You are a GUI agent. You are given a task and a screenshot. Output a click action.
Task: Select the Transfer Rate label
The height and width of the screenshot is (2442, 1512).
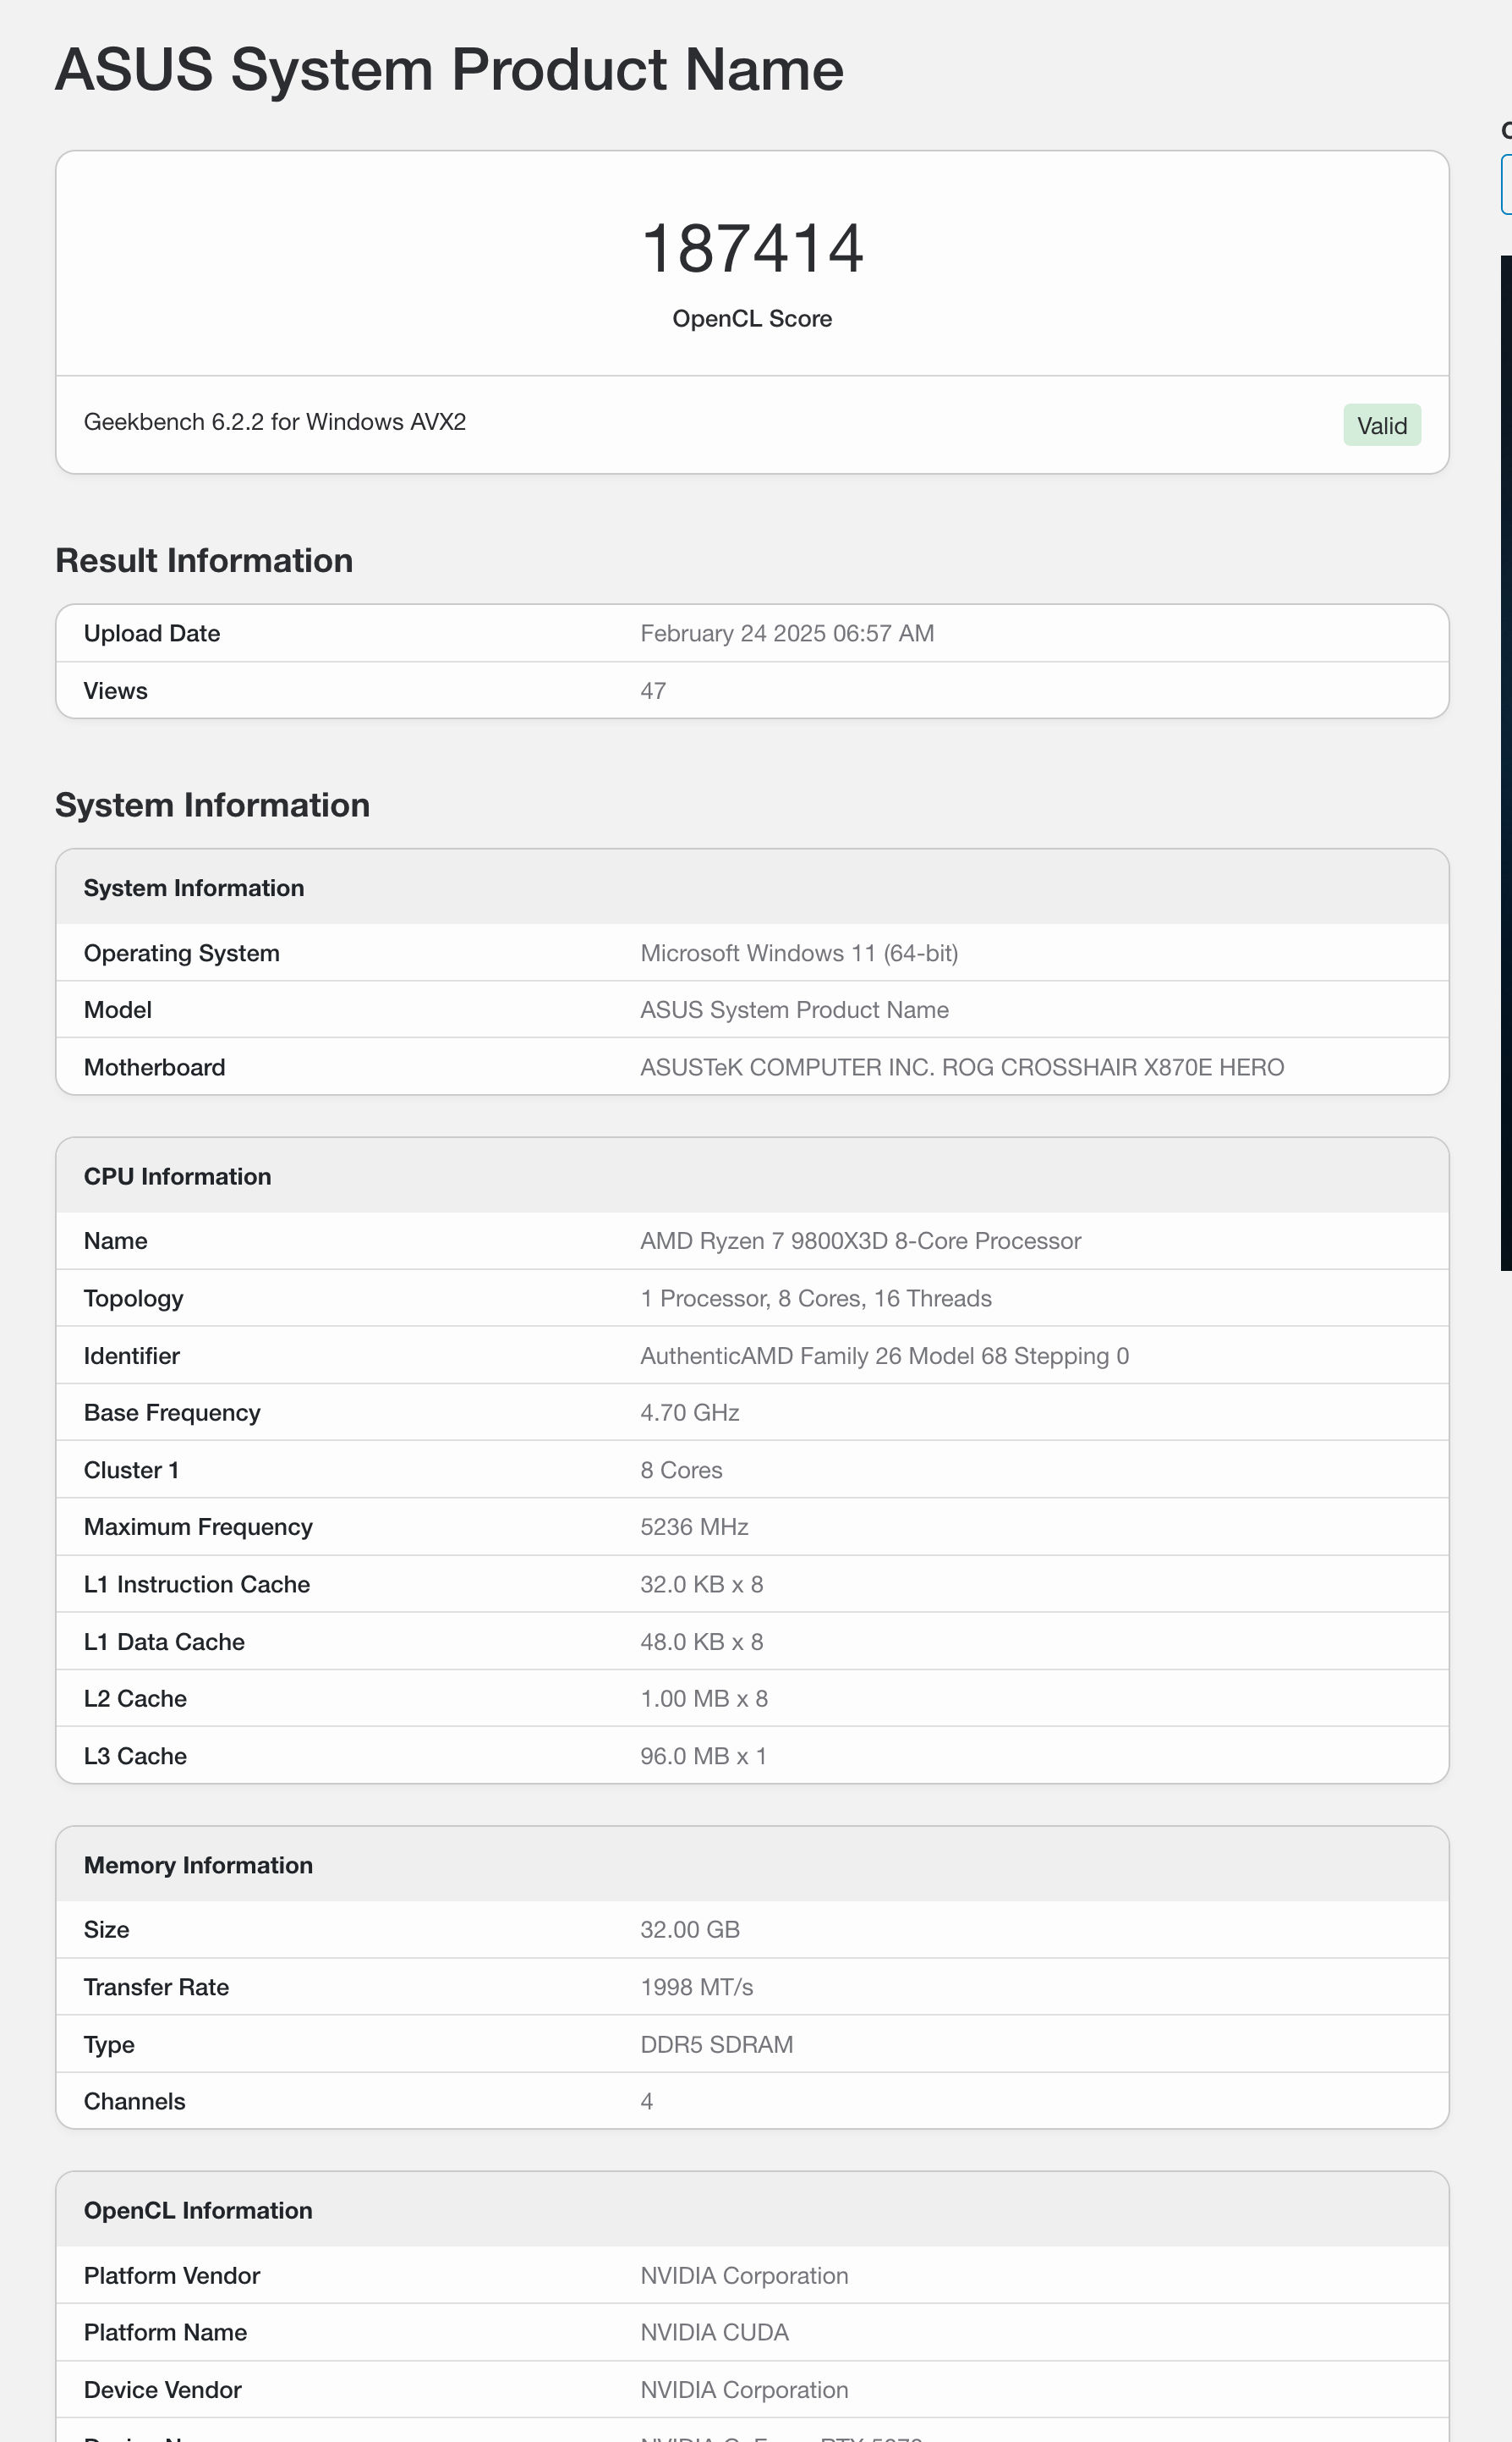(156, 1987)
